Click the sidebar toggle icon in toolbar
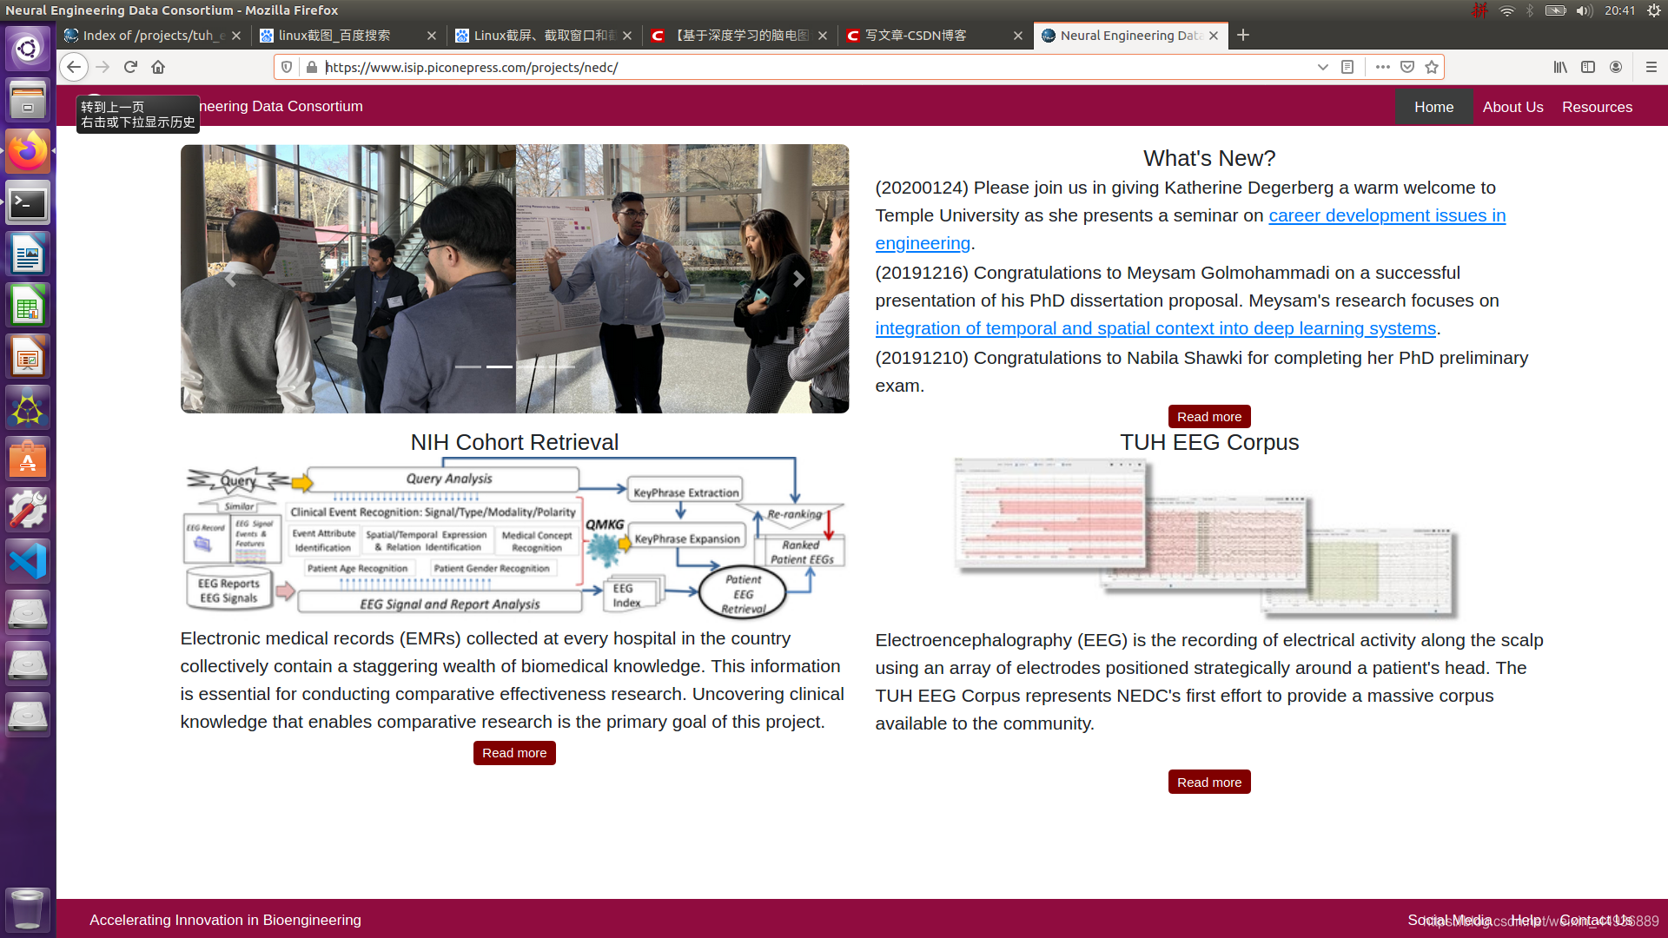1668x938 pixels. point(1587,67)
